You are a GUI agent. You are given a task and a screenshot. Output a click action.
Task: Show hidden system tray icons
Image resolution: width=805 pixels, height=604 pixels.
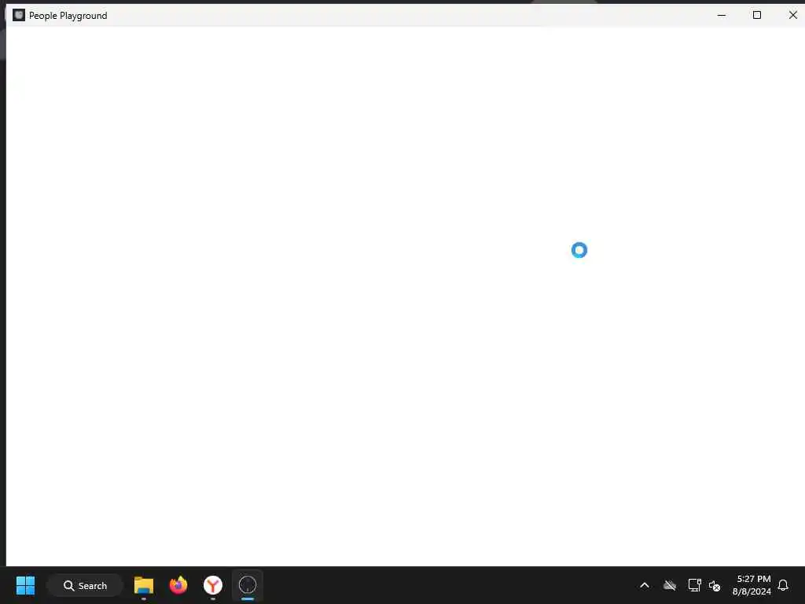pos(645,585)
